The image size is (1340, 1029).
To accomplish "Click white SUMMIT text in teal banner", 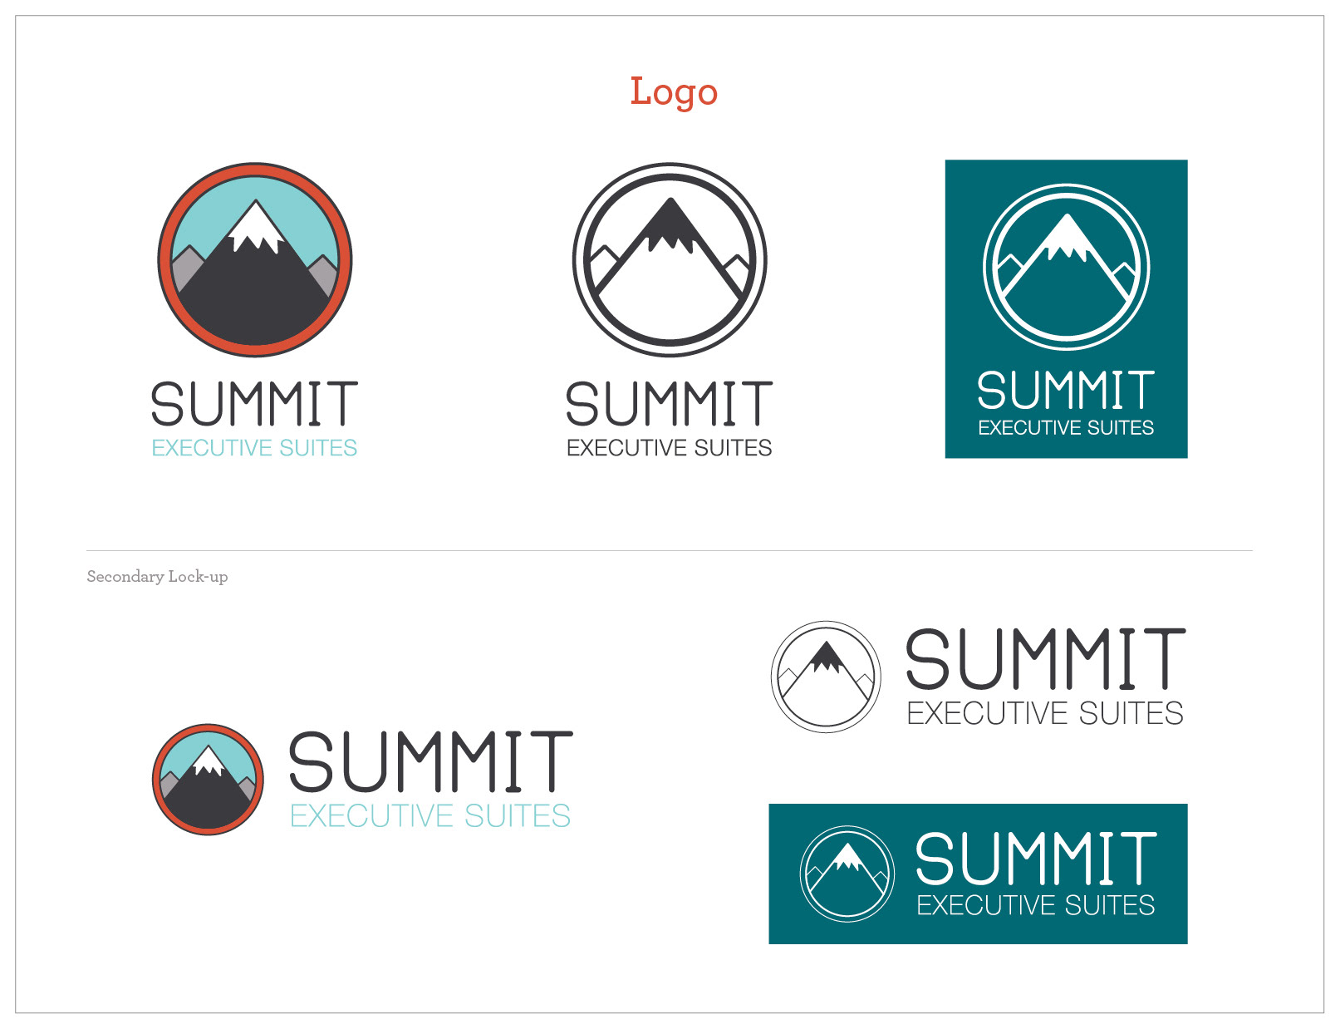I will [1036, 858].
